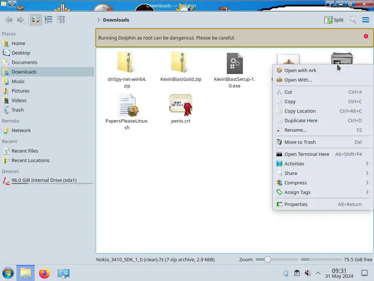The height and width of the screenshot is (281, 374).
Task: Open the search magnifier
Action: coord(353,20)
